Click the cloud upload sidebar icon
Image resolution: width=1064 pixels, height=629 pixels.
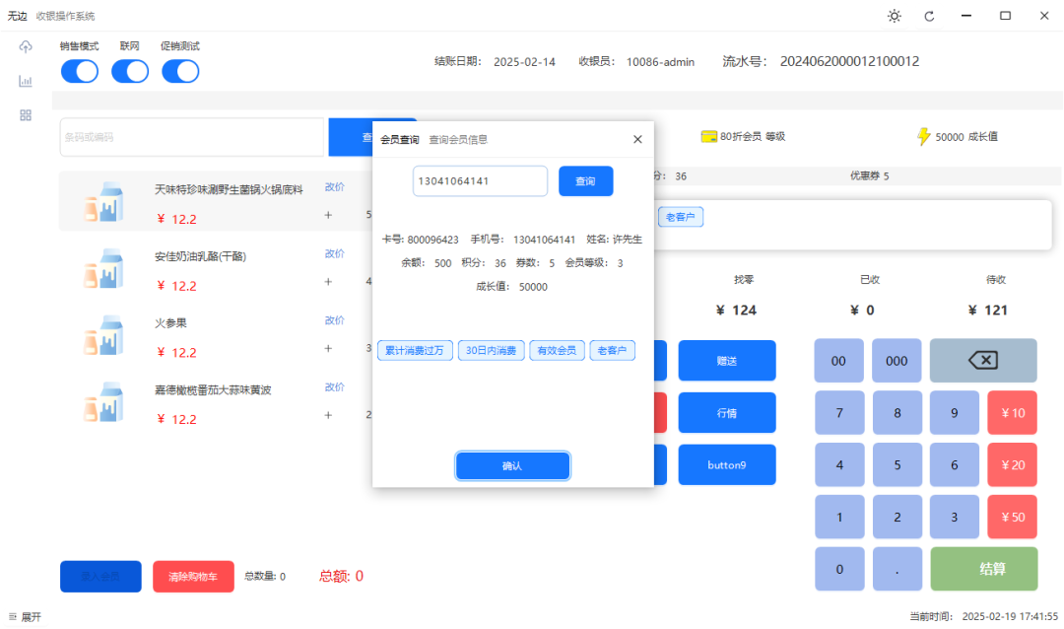(26, 46)
